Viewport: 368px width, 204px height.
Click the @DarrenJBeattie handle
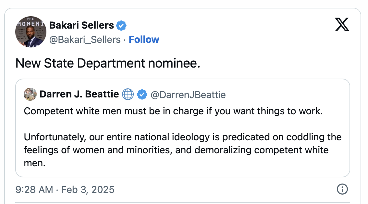point(188,95)
